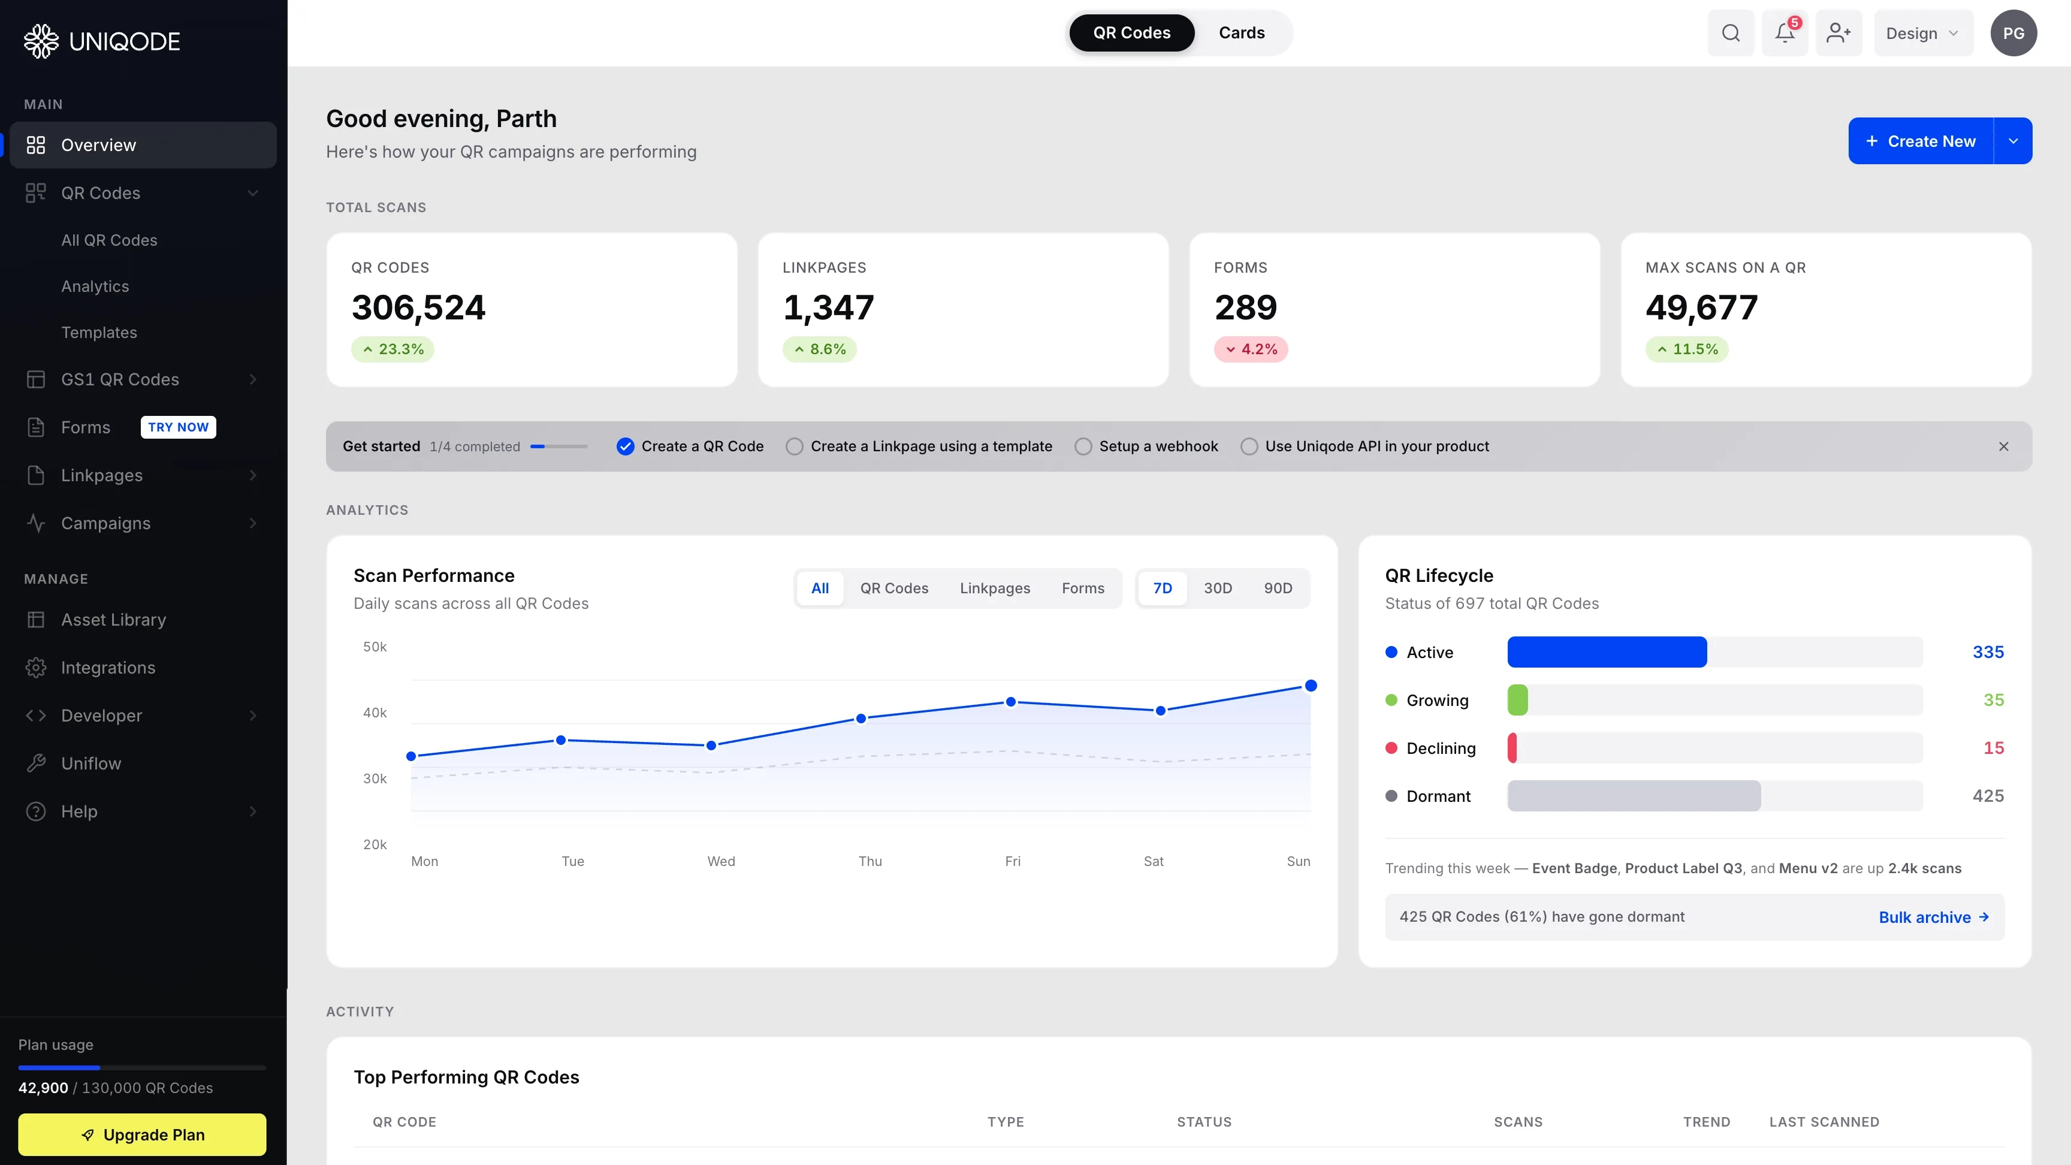Click the GS1 QR Codes icon

pyautogui.click(x=35, y=379)
